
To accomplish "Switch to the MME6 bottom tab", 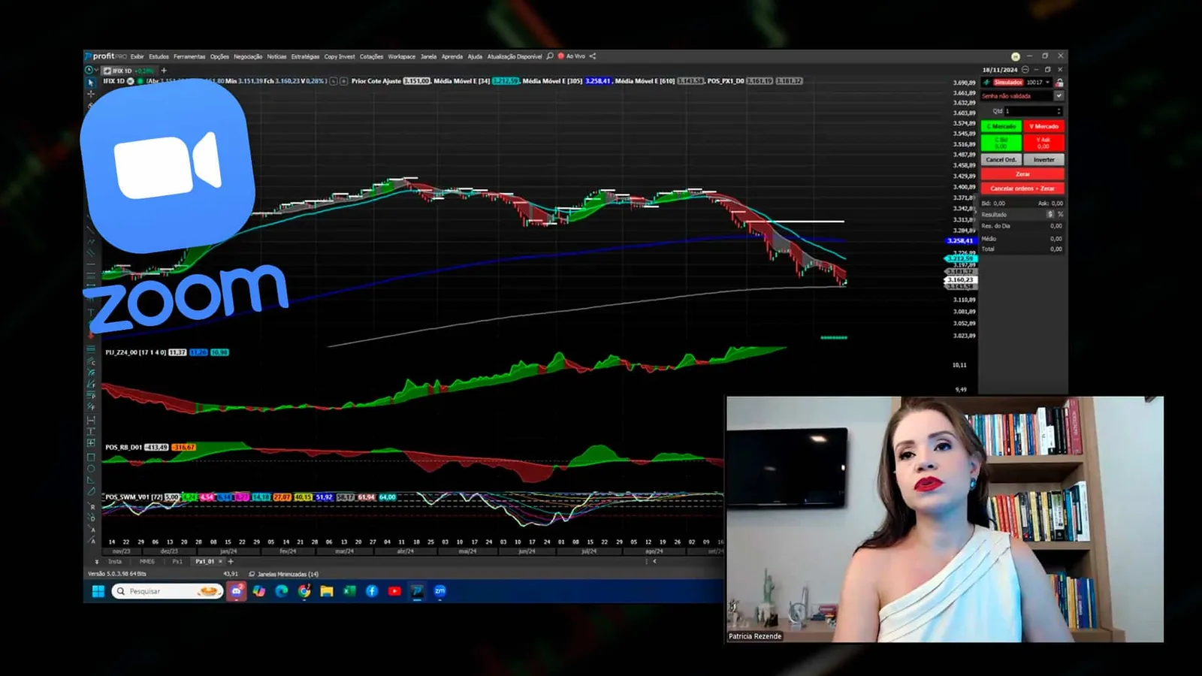I will point(147,561).
